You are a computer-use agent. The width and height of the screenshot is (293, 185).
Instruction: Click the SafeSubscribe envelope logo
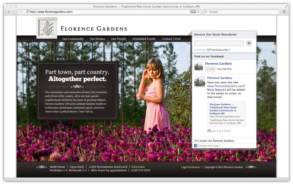209,50
